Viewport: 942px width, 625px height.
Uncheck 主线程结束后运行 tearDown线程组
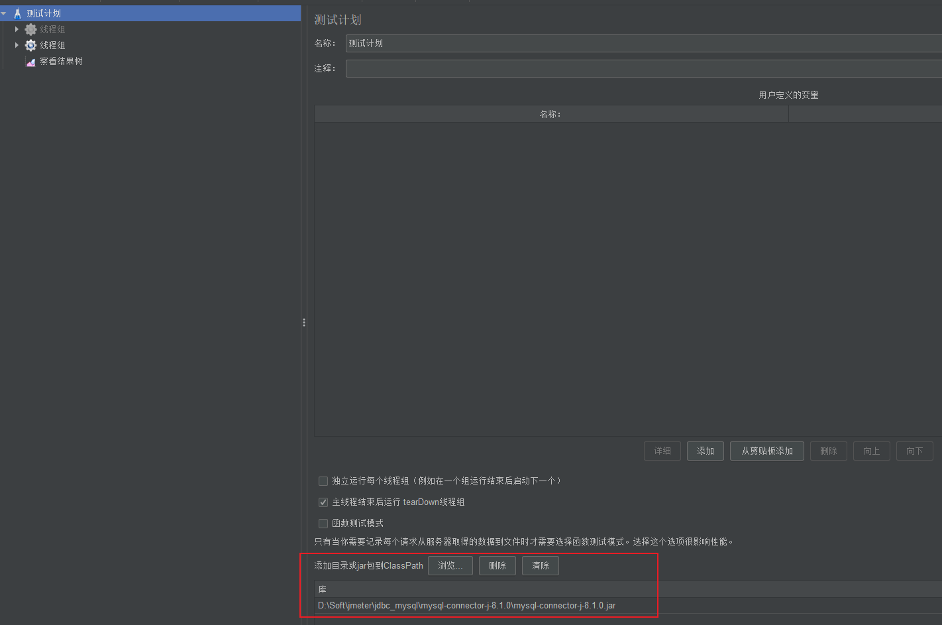(x=323, y=502)
